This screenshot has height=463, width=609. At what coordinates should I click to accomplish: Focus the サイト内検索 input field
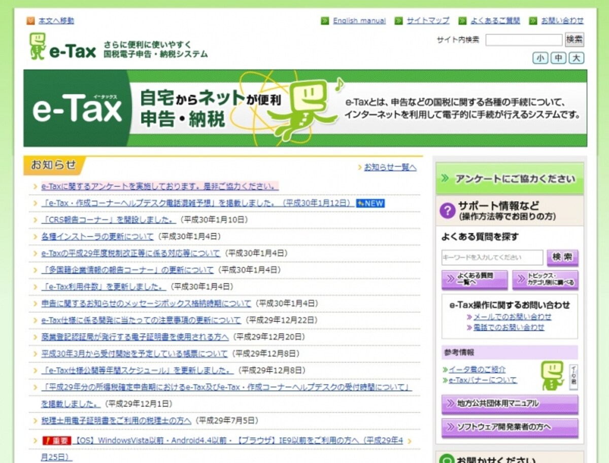(x=524, y=40)
